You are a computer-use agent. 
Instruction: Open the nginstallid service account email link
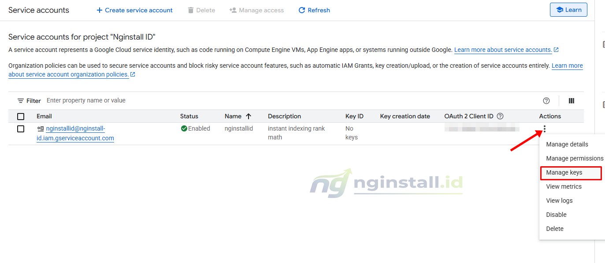coord(75,133)
